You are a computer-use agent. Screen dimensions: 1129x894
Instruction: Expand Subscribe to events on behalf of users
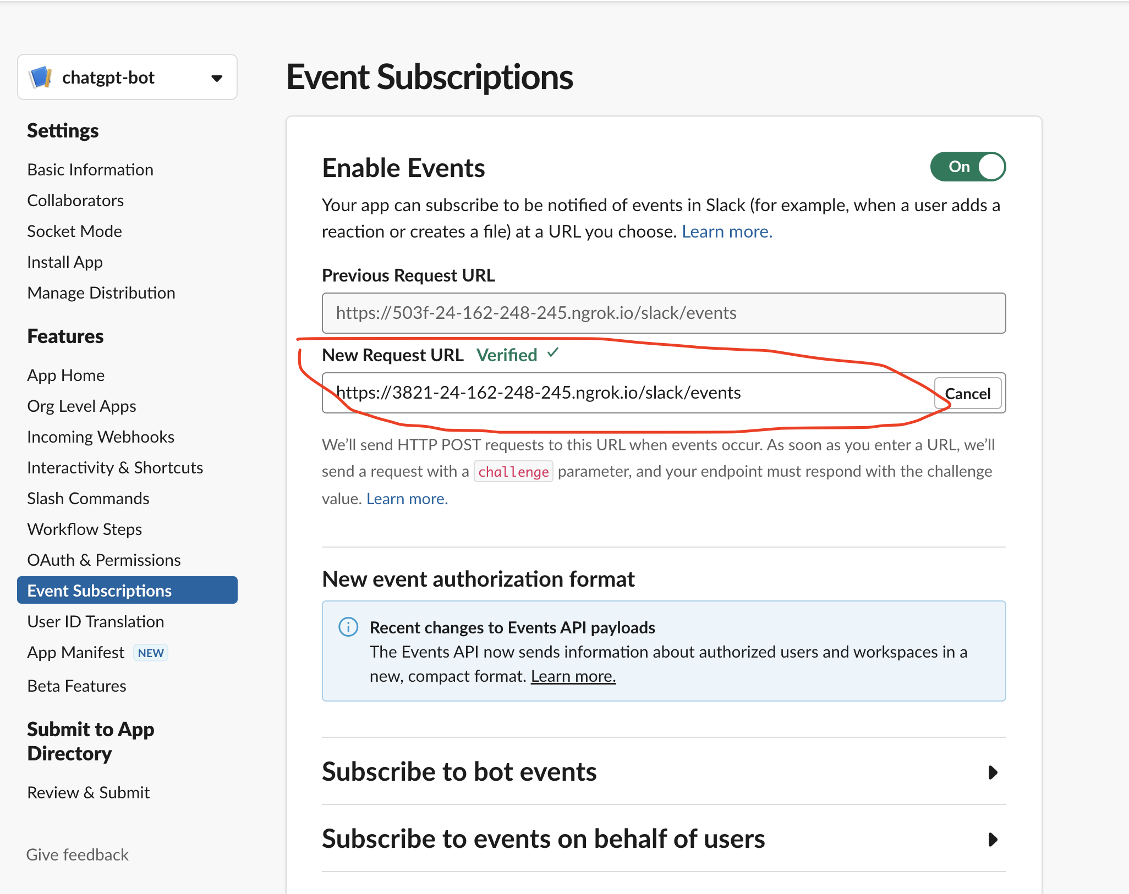[664, 838]
